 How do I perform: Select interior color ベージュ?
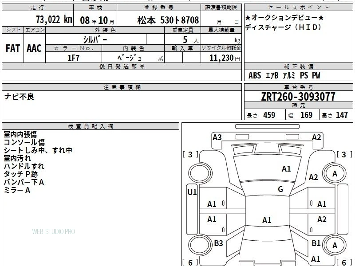(x=129, y=58)
